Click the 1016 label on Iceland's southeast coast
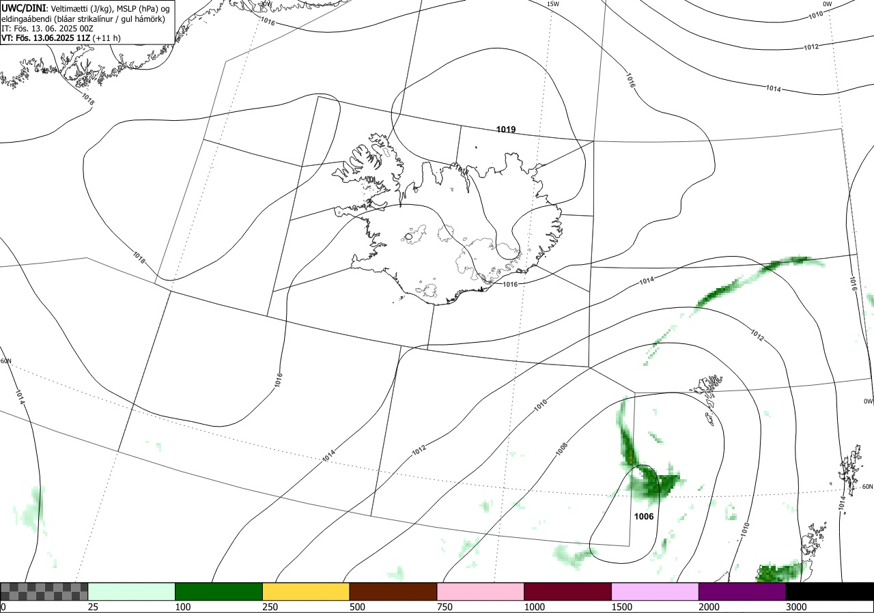Viewport: 874px width, 613px height. (x=509, y=284)
